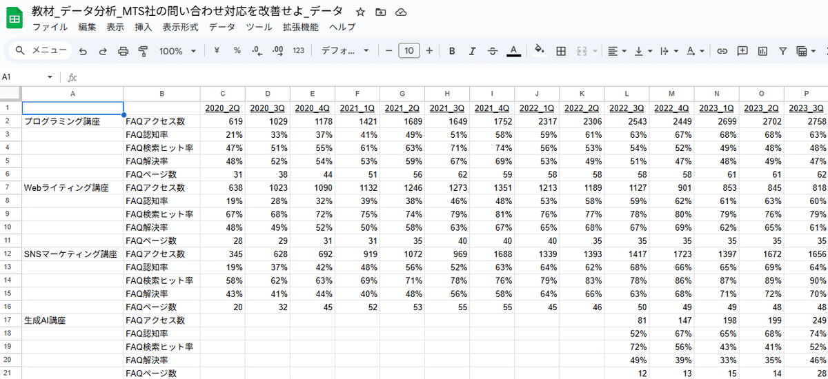Screen dimensions: 828x379
Task: Open the 挿入 menu
Action: click(x=144, y=28)
